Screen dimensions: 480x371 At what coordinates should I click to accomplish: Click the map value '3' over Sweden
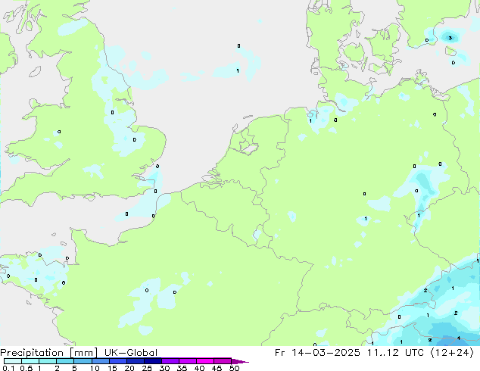click(450, 38)
